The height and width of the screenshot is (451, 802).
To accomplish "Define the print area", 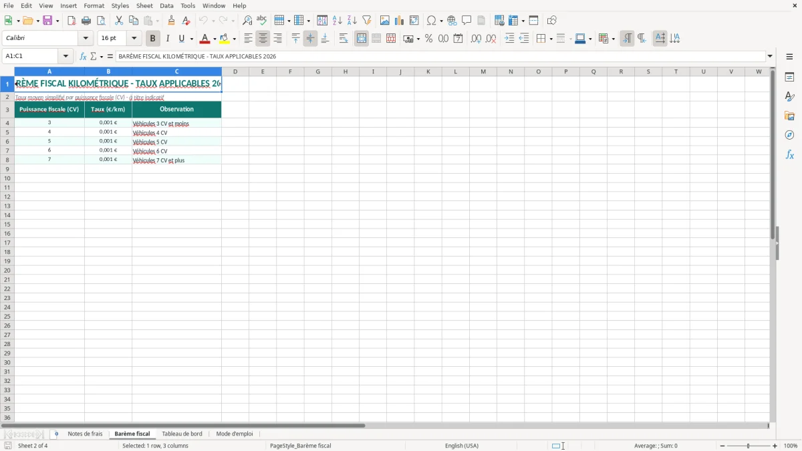I will pyautogui.click(x=499, y=21).
